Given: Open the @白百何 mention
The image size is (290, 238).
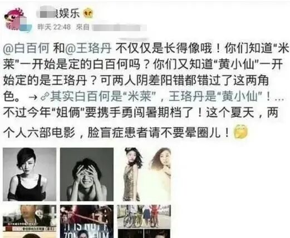Looking at the screenshot, I should [26, 48].
